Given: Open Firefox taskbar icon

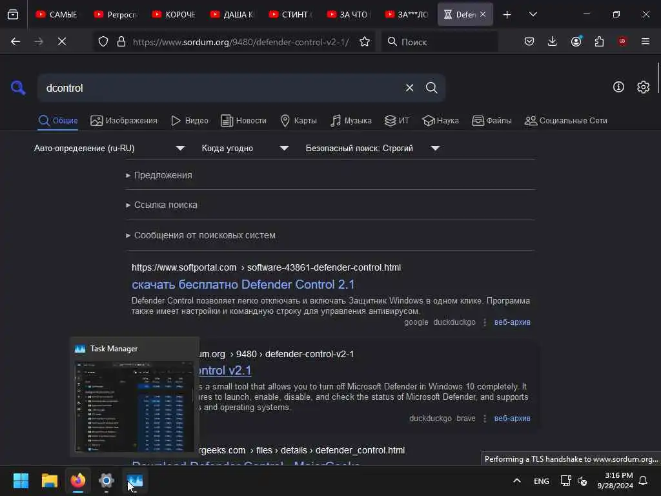Looking at the screenshot, I should [78, 480].
